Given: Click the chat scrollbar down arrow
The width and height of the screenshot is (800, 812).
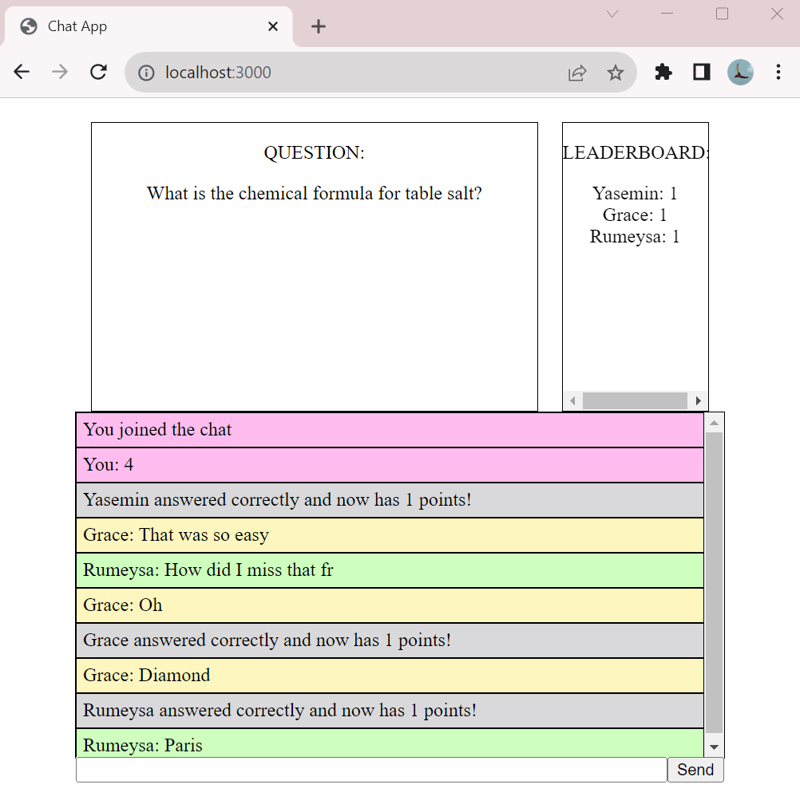Looking at the screenshot, I should (714, 747).
